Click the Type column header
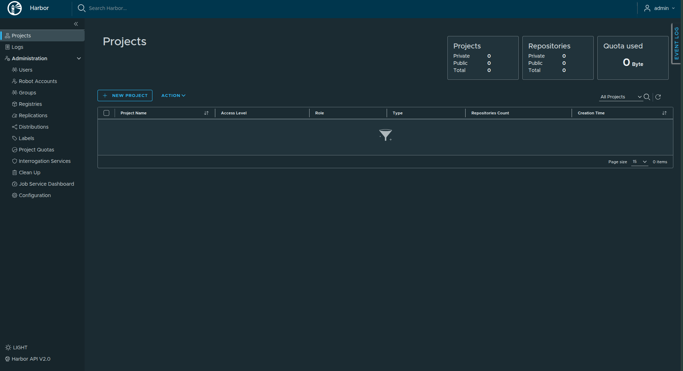The image size is (683, 371). pos(397,113)
